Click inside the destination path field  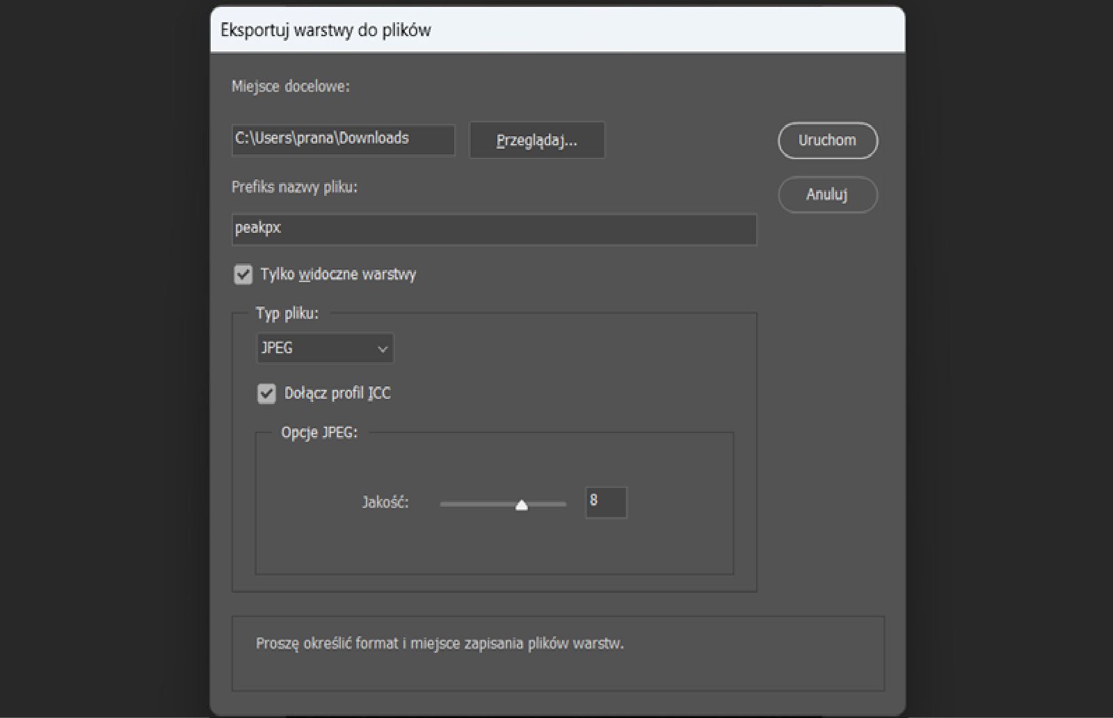click(343, 139)
